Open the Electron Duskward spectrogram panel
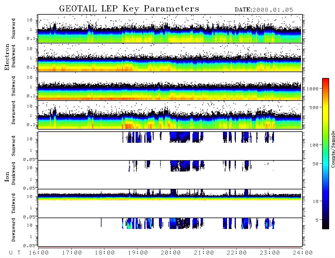Image resolution: width=335 pixels, height=258 pixels. (x=170, y=57)
